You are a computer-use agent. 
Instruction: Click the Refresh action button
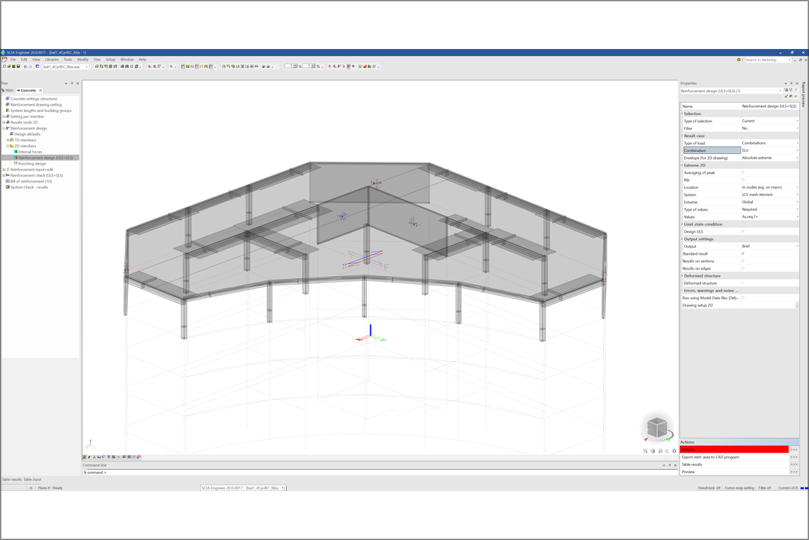click(x=734, y=450)
